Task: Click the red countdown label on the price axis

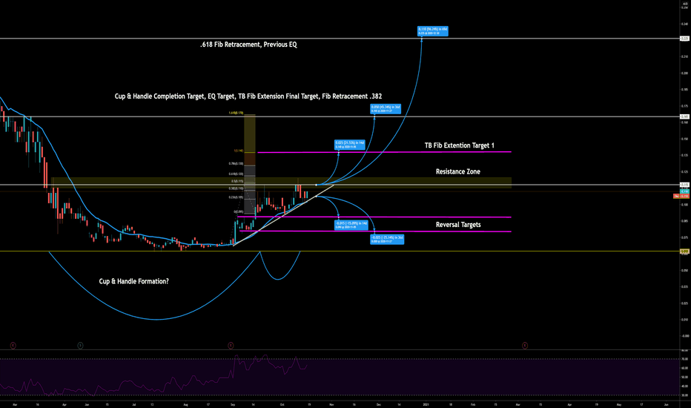Action: coord(681,196)
